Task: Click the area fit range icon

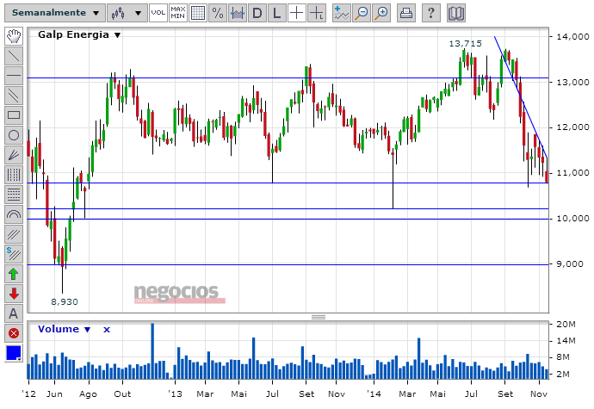Action: (237, 13)
